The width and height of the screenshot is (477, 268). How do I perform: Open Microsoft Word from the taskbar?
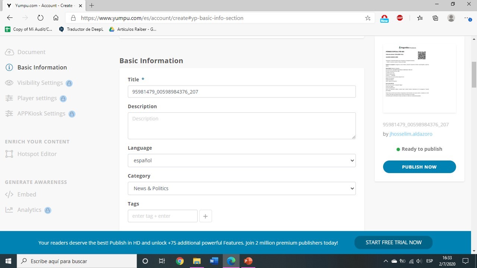pos(214,261)
